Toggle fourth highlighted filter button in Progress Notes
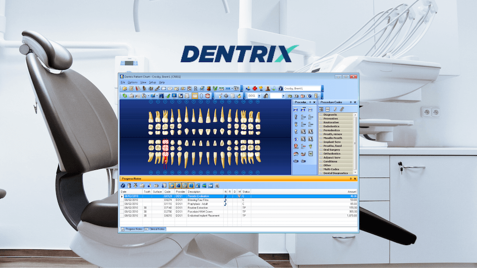 tap(191, 186)
